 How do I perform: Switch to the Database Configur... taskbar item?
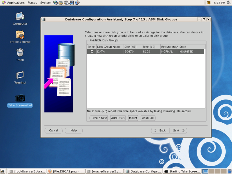tap(143, 171)
